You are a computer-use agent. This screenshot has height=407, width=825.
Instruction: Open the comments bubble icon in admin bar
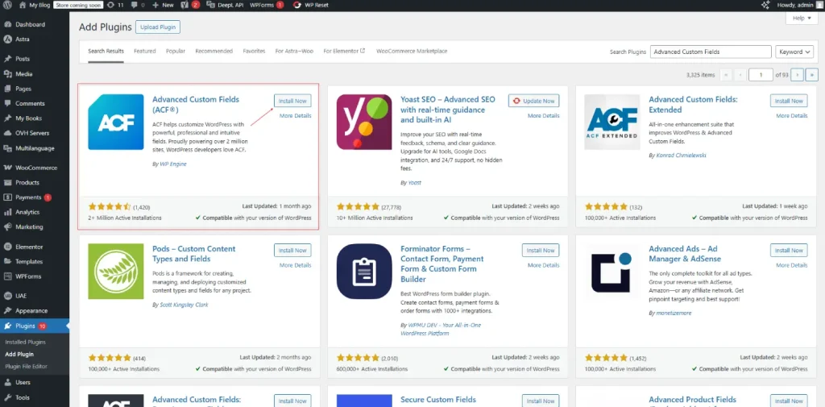133,5
